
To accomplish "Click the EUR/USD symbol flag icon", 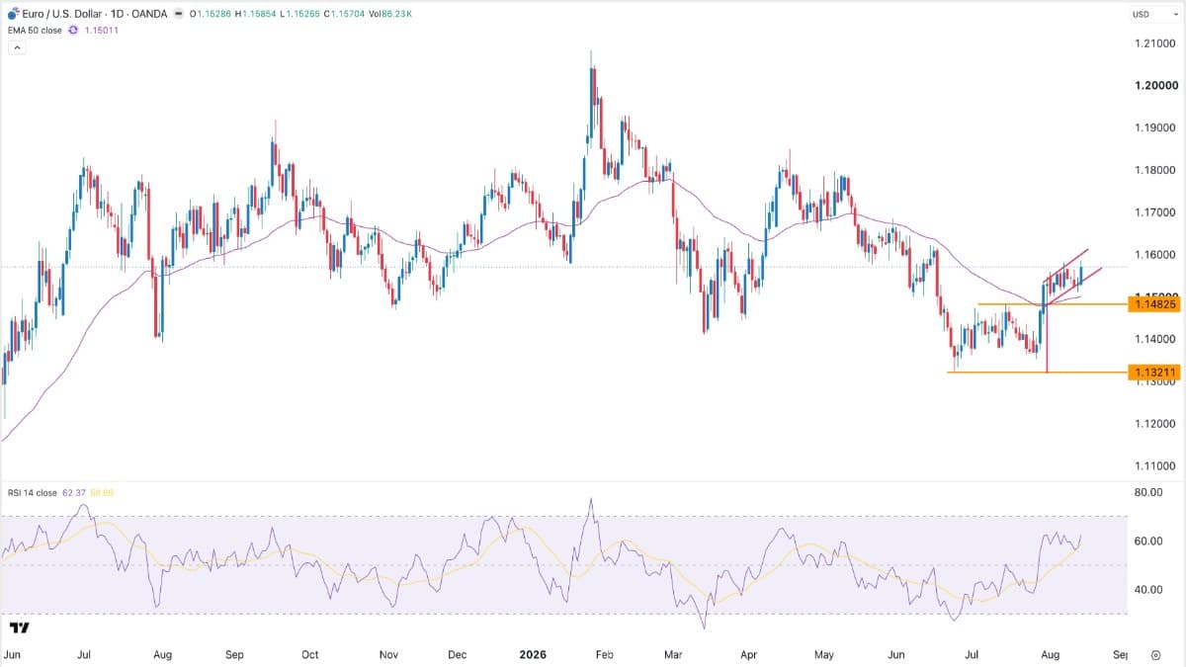I will [x=14, y=15].
